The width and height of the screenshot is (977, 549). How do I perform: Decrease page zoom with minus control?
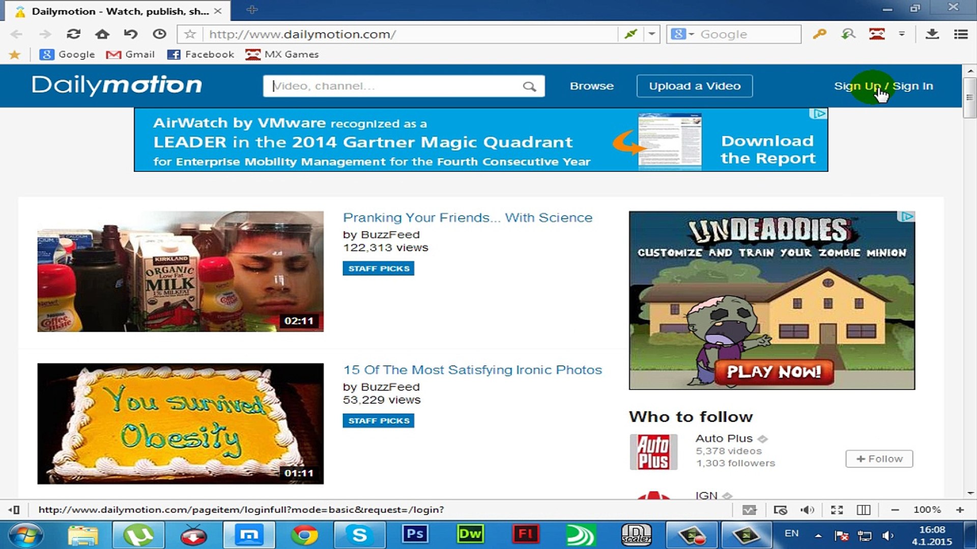894,509
